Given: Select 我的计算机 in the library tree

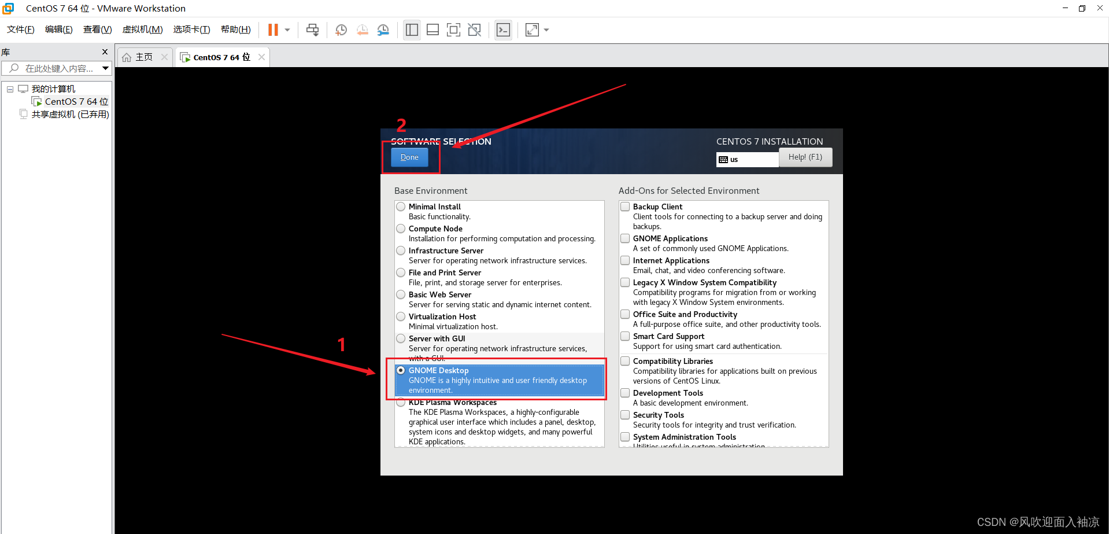Looking at the screenshot, I should (53, 89).
